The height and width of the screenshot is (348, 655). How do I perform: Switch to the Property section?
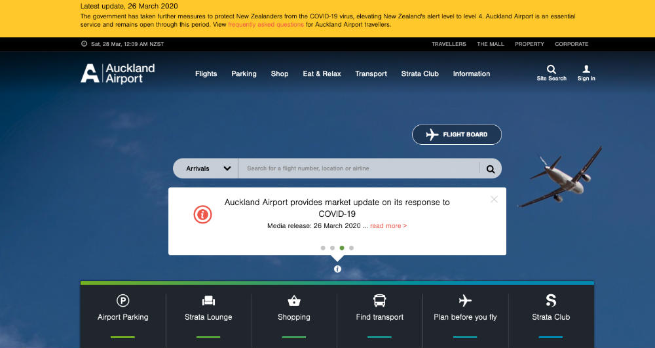[x=529, y=44]
